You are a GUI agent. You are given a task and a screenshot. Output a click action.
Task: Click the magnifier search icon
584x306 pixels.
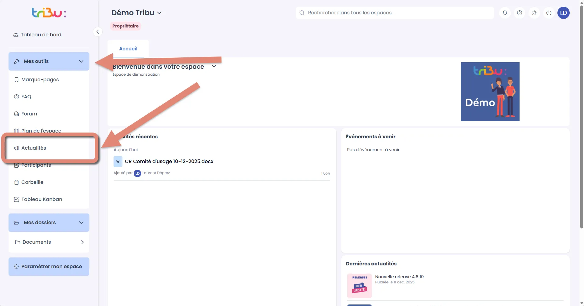pos(302,13)
